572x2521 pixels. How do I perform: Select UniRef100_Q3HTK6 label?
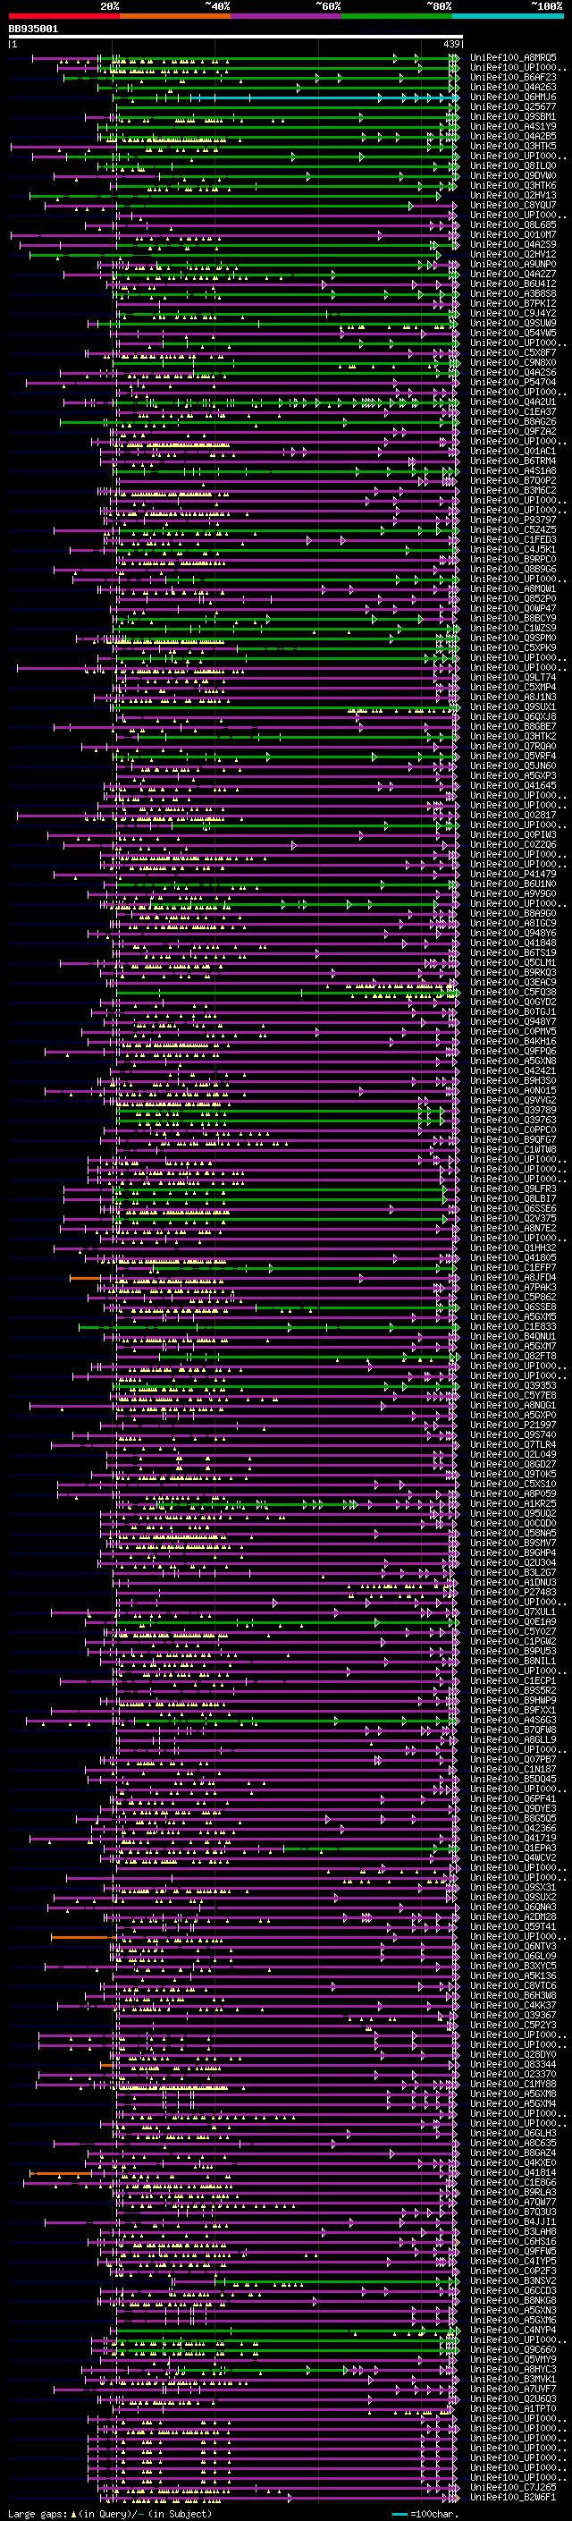513,185
